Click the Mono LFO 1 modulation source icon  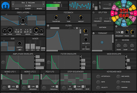tap(4, 88)
